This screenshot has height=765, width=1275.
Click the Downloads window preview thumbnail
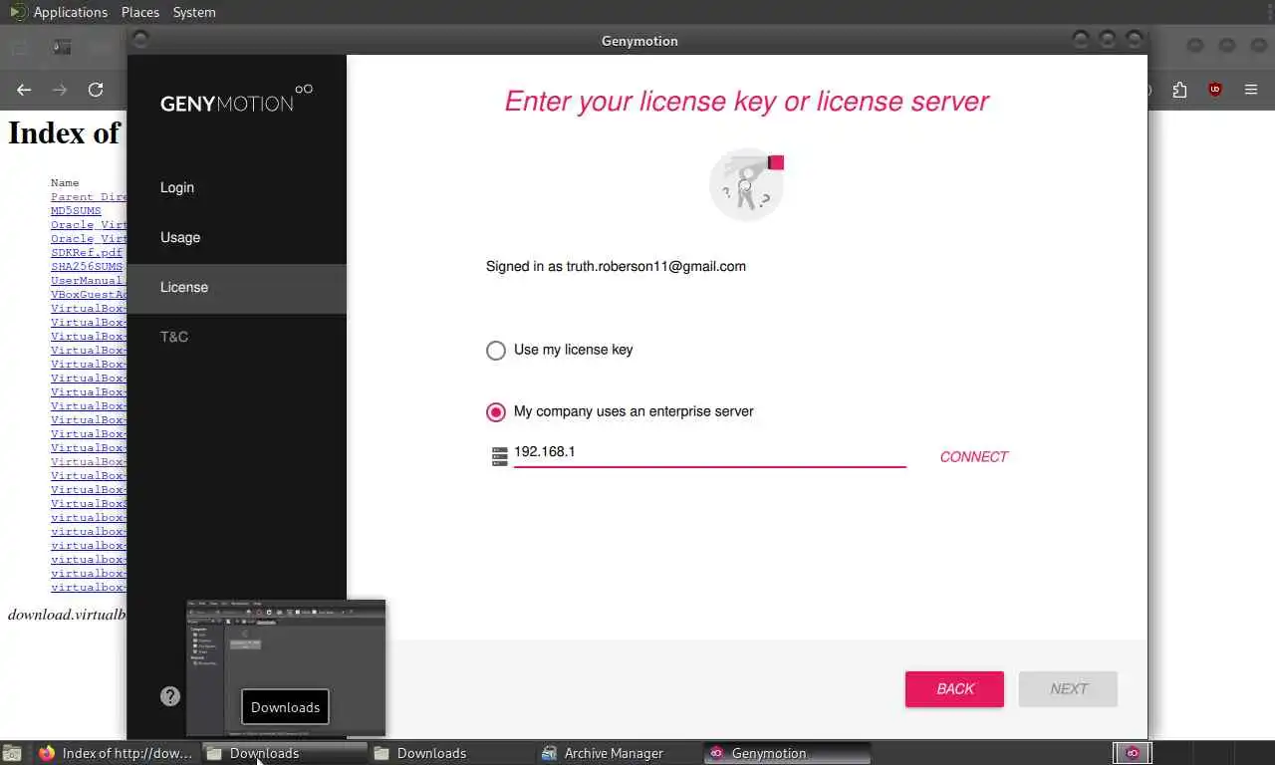[x=286, y=668]
